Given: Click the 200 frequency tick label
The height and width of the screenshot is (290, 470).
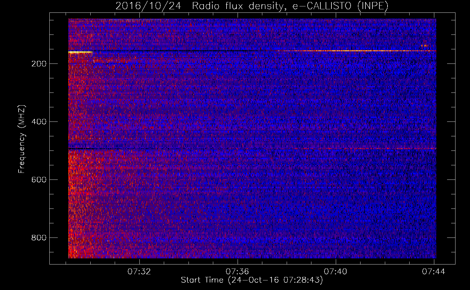Looking at the screenshot, I should [39, 64].
